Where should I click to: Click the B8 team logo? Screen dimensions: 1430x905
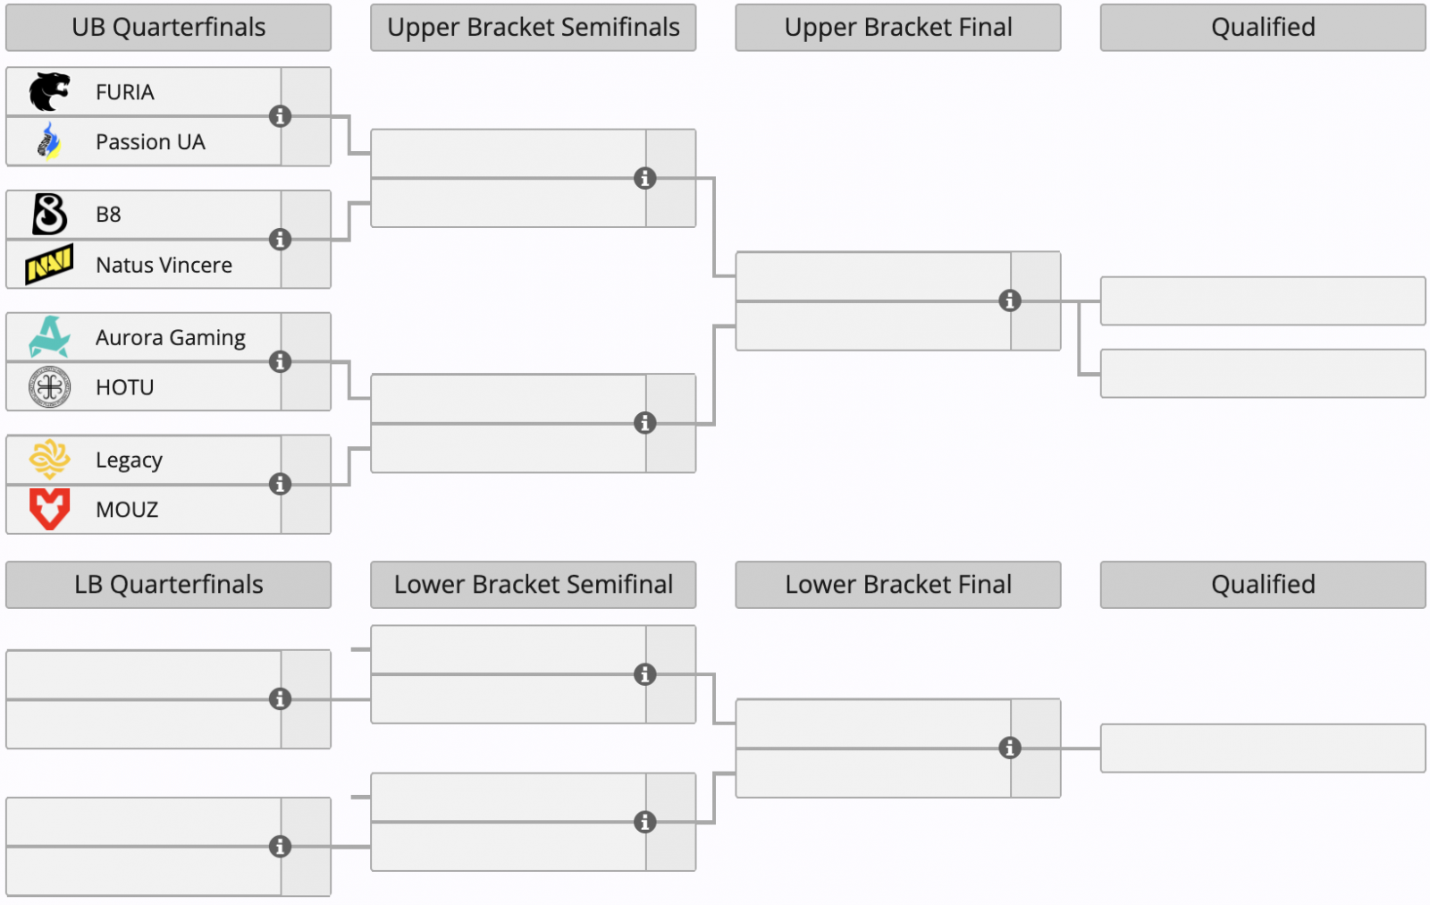[x=49, y=215]
